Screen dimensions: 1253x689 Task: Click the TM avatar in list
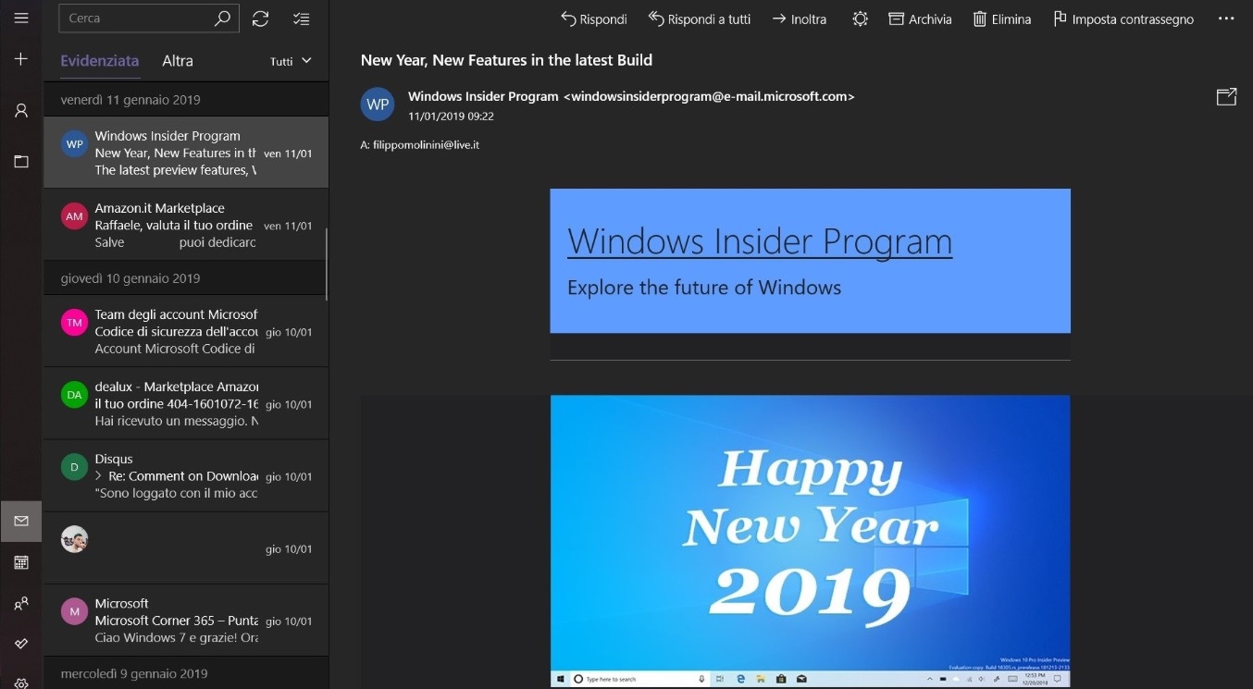pyautogui.click(x=74, y=323)
